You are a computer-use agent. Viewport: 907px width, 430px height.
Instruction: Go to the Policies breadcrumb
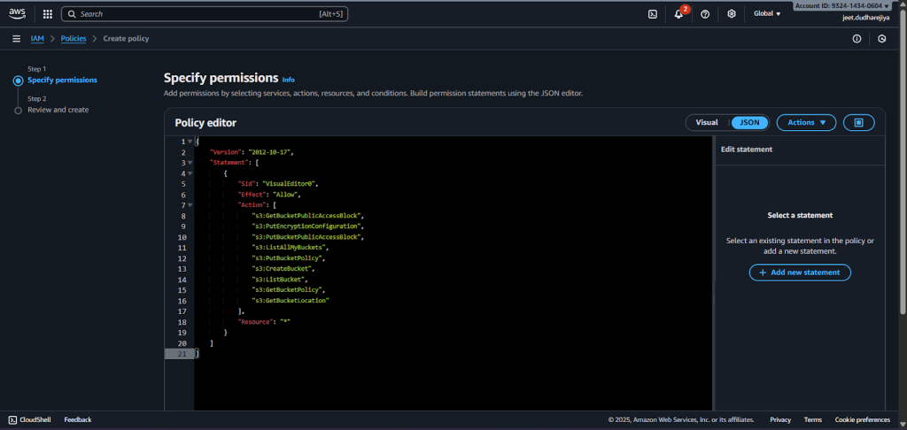[x=74, y=39]
